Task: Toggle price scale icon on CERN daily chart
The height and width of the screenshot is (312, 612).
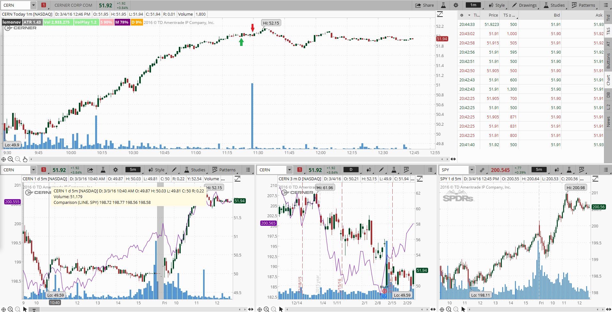Action: click(x=420, y=179)
